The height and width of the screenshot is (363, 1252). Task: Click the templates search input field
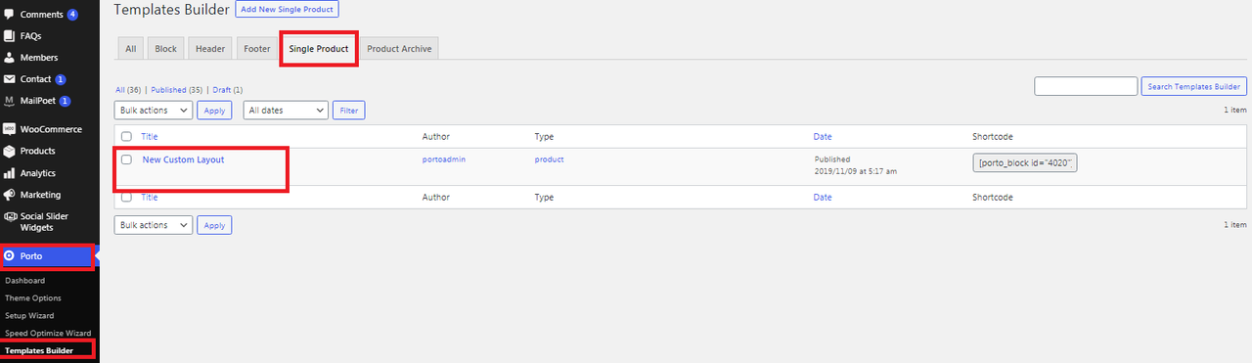pyautogui.click(x=1086, y=86)
